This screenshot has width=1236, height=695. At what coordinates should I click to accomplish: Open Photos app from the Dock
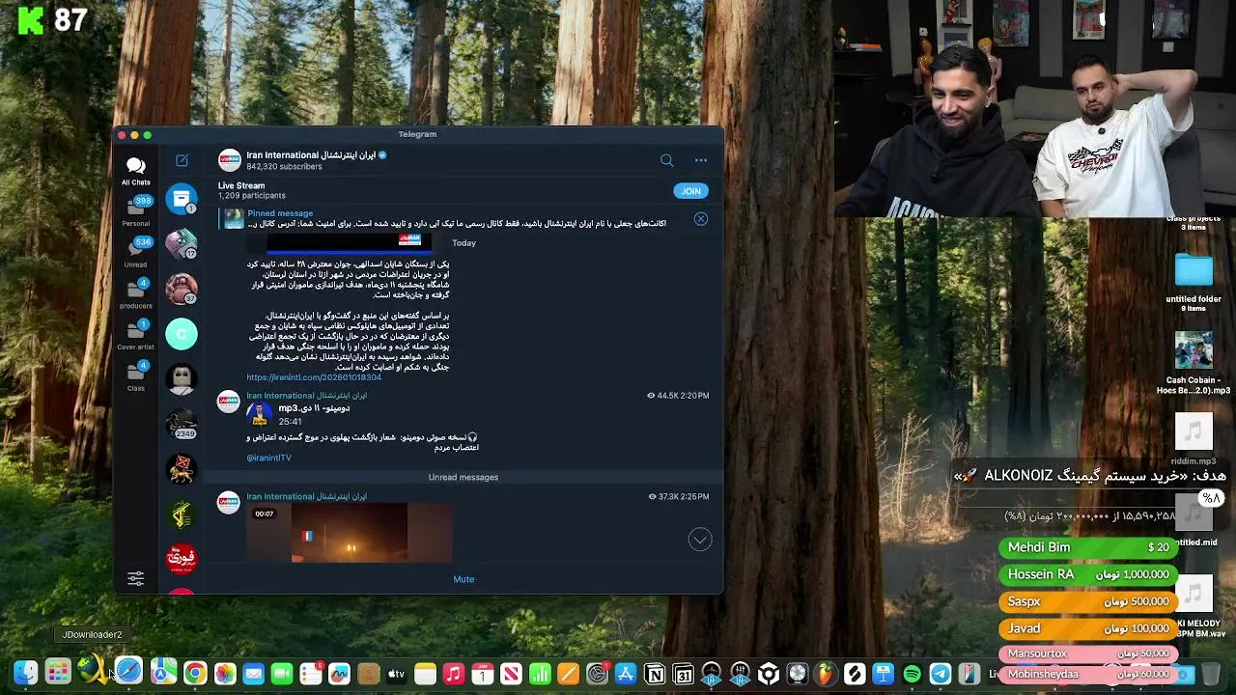click(x=224, y=673)
